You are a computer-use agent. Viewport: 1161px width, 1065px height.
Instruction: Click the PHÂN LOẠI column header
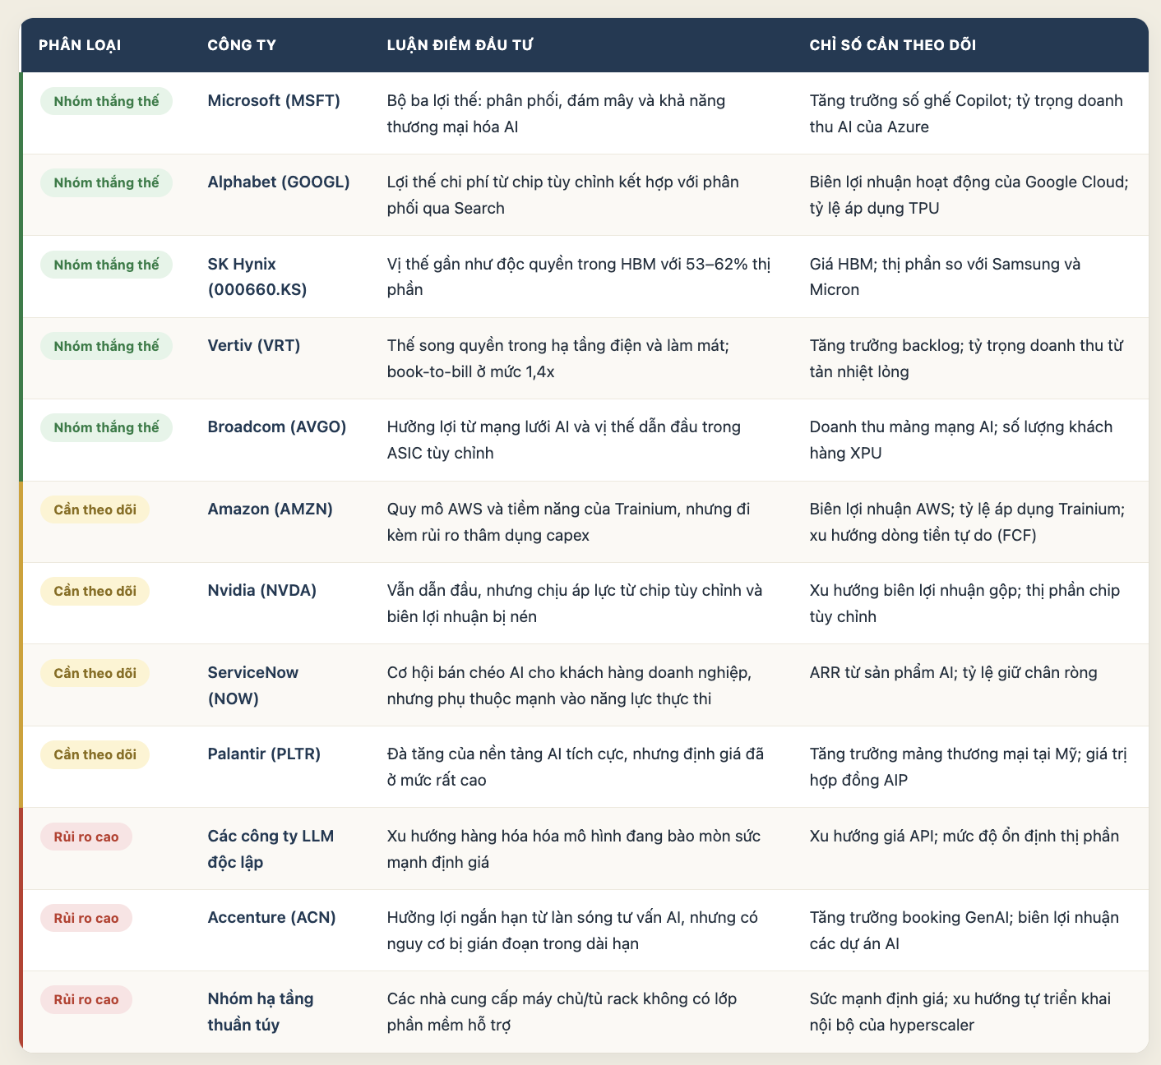[x=80, y=45]
